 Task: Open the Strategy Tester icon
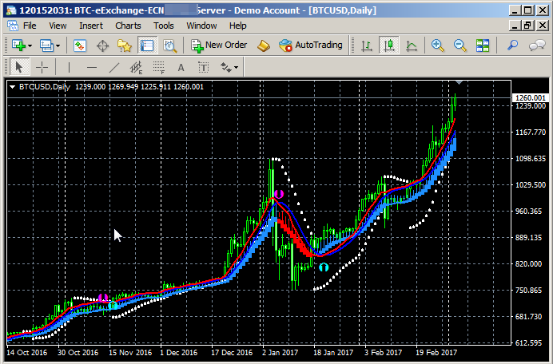tap(170, 45)
